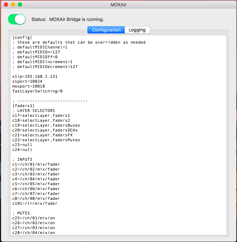Click the c20=selectLayer,fadersDCAs line
237x242 pixels.
pos(45,130)
